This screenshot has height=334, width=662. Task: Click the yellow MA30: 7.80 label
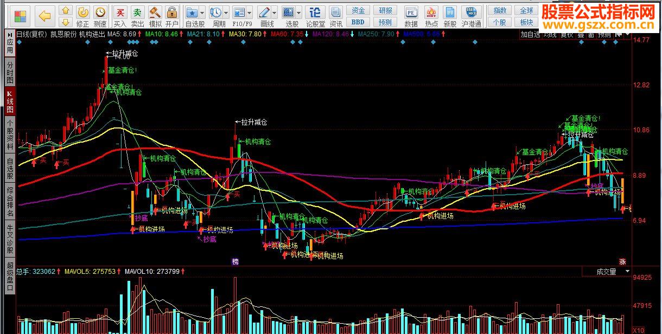245,34
